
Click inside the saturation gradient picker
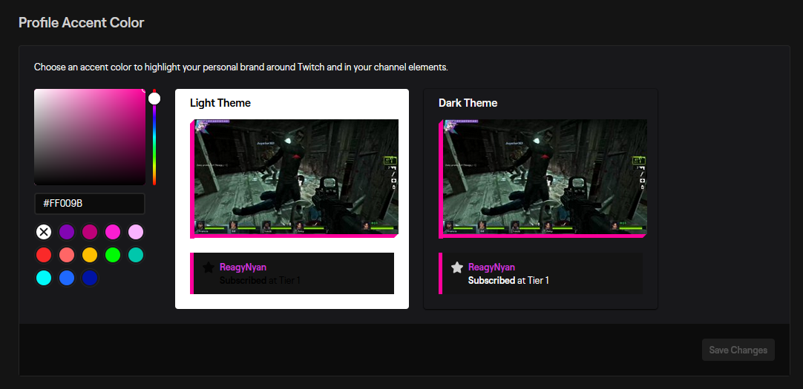tap(90, 137)
